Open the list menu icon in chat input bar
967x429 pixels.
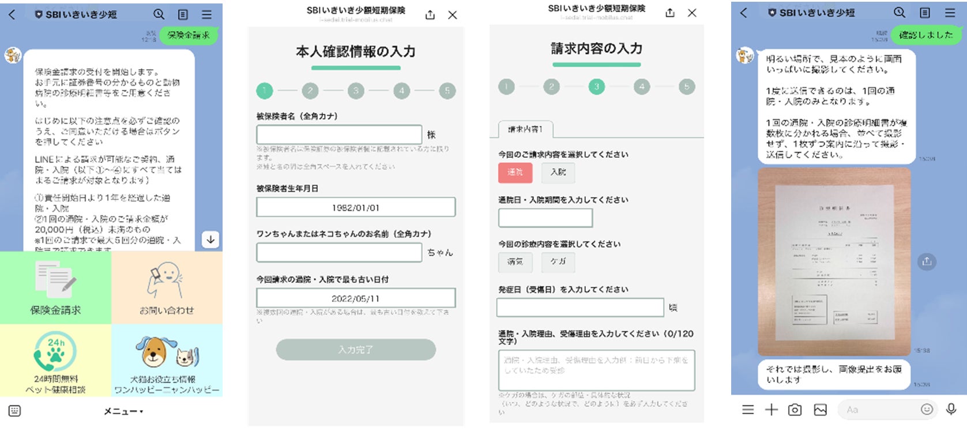[x=748, y=409]
